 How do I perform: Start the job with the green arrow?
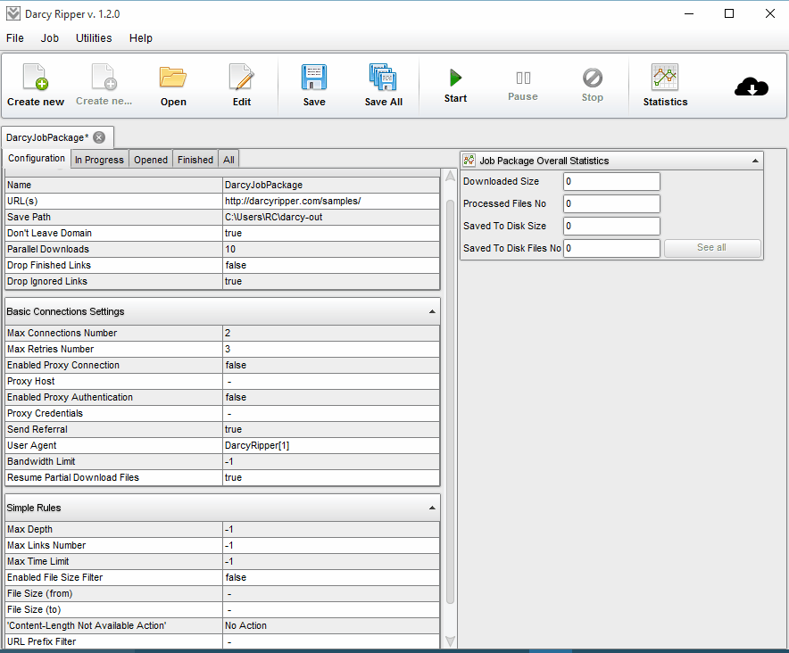[455, 78]
